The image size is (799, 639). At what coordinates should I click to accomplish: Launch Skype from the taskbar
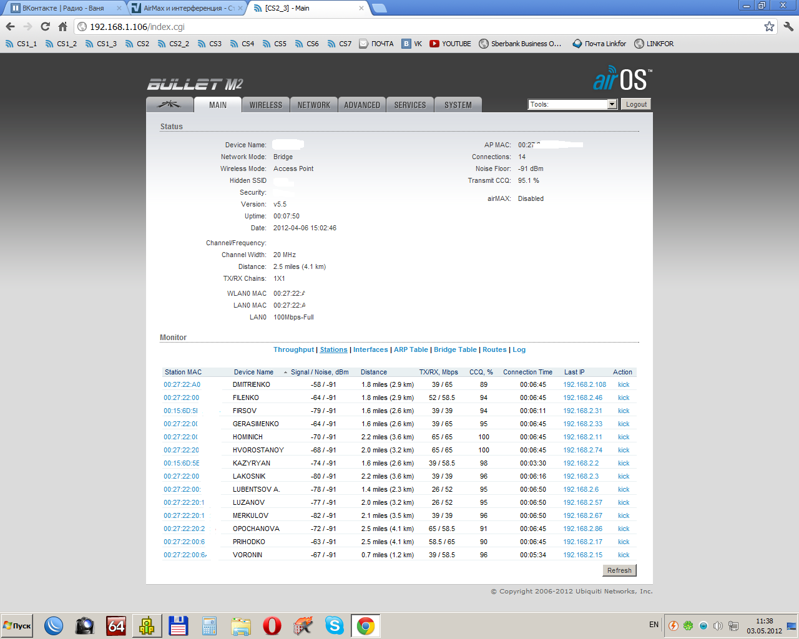335,625
